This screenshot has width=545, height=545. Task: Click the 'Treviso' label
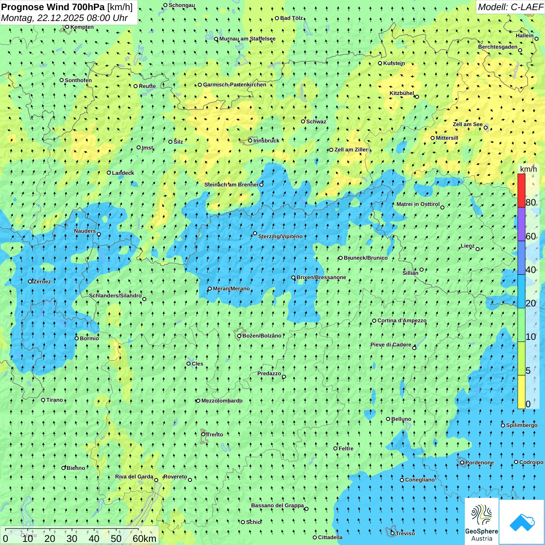coord(405,533)
